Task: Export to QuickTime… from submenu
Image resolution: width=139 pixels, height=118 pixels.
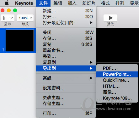Action: tap(117, 80)
